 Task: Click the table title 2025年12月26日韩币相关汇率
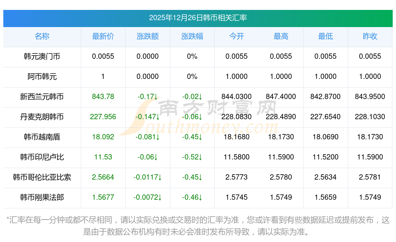point(198,18)
